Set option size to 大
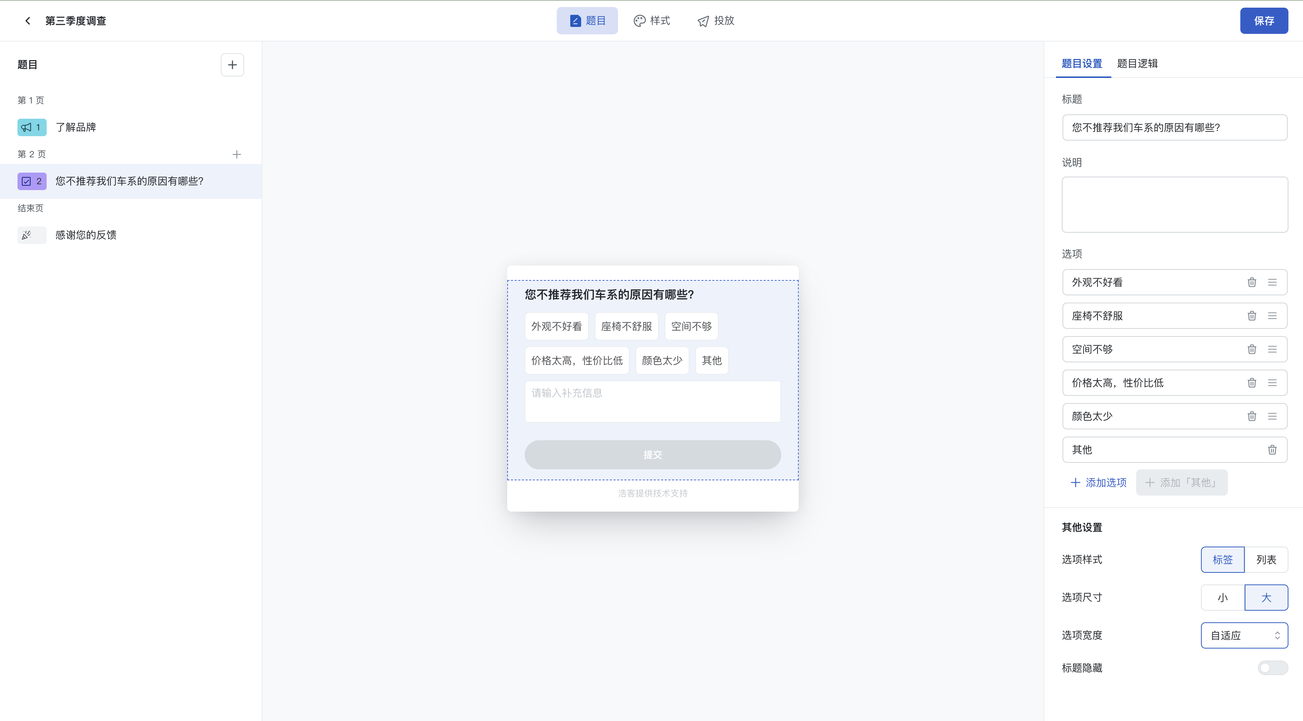This screenshot has height=721, width=1303. pyautogui.click(x=1266, y=598)
